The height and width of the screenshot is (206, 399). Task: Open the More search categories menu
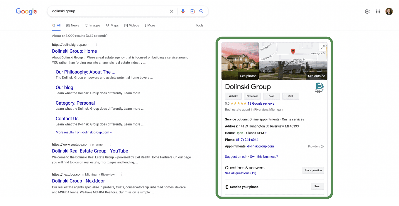150,25
